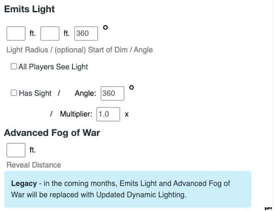274x211 pixels.
Task: Click the "Multiplier:" label
Action: 76,114
